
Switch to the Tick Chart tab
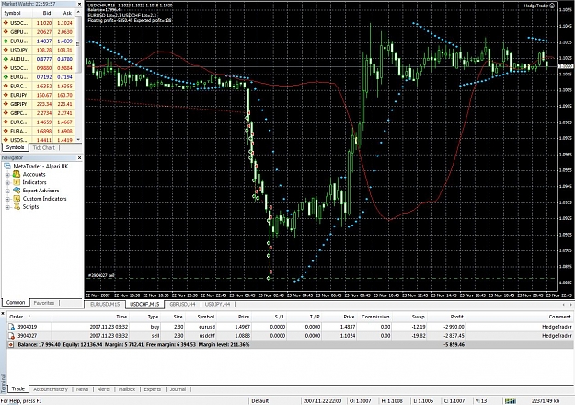[x=43, y=147]
